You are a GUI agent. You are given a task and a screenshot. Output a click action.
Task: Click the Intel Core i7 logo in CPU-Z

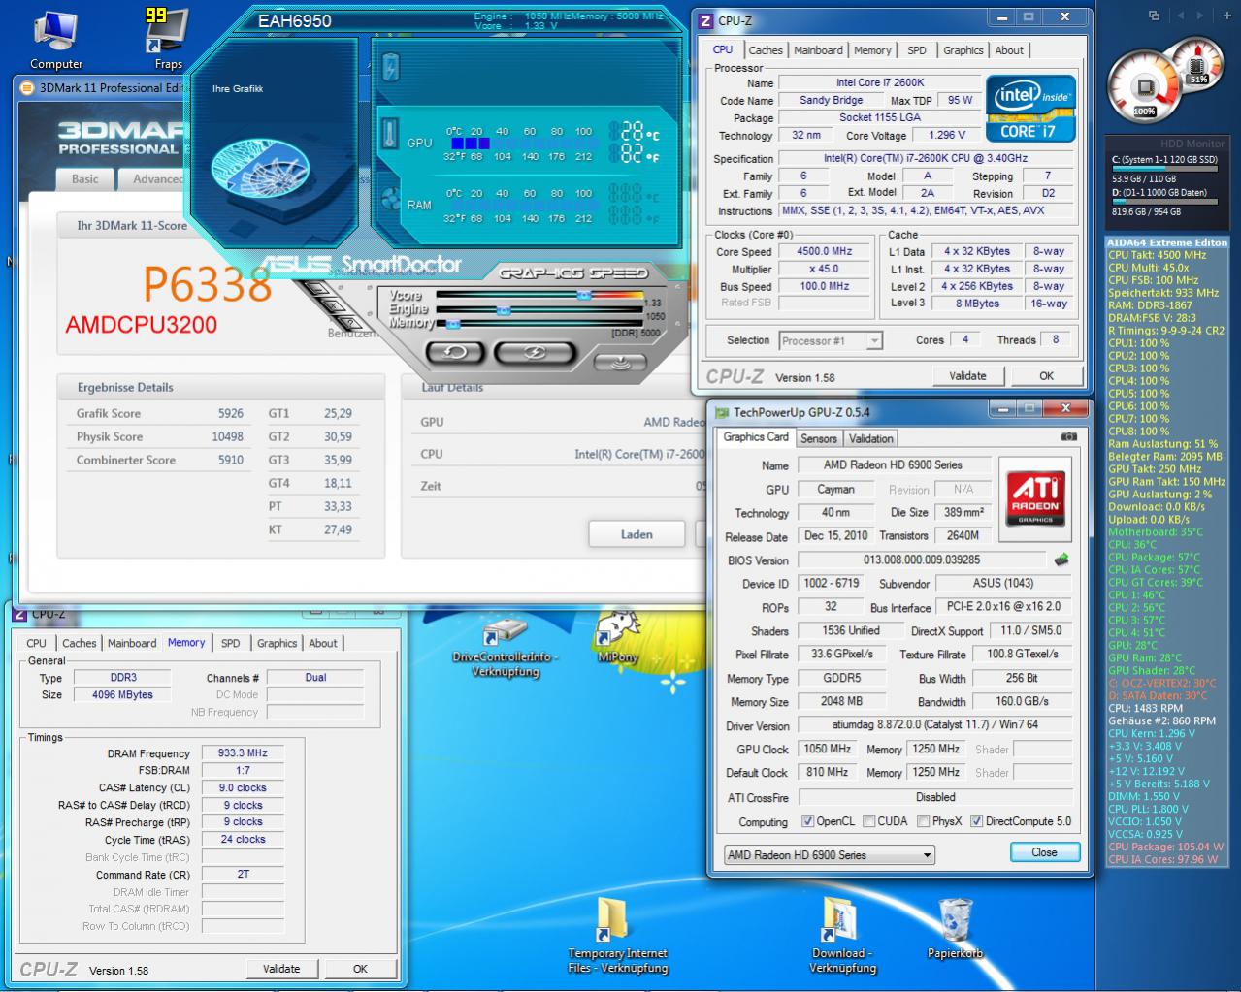(x=1031, y=109)
